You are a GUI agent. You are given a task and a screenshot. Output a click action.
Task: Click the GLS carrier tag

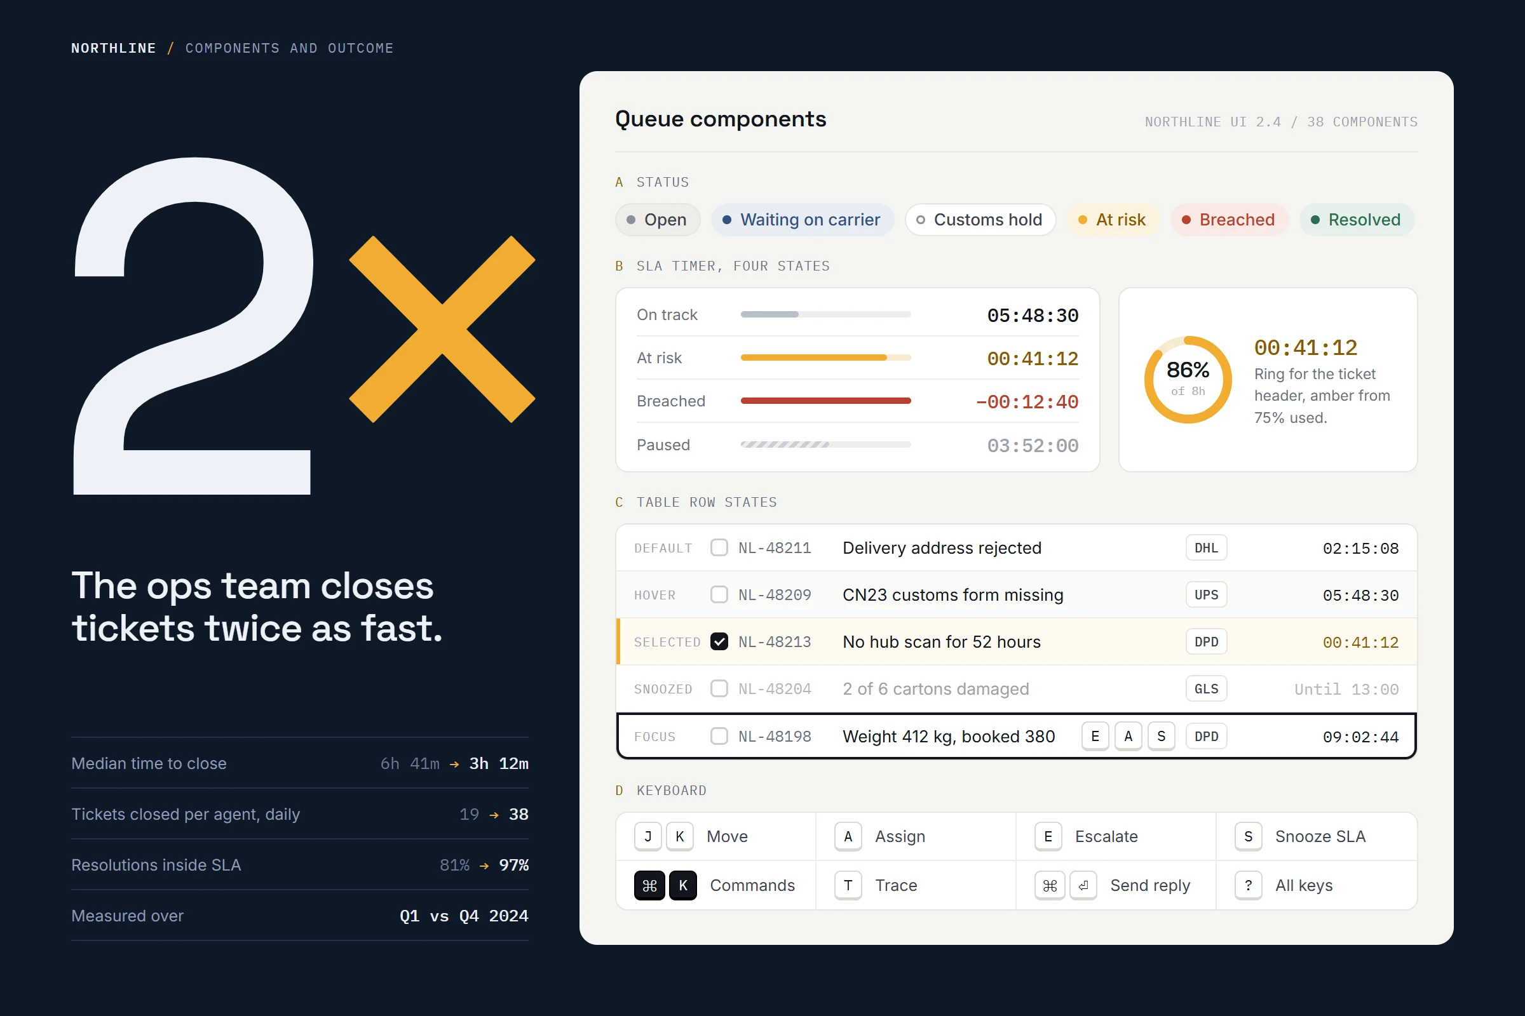point(1206,688)
